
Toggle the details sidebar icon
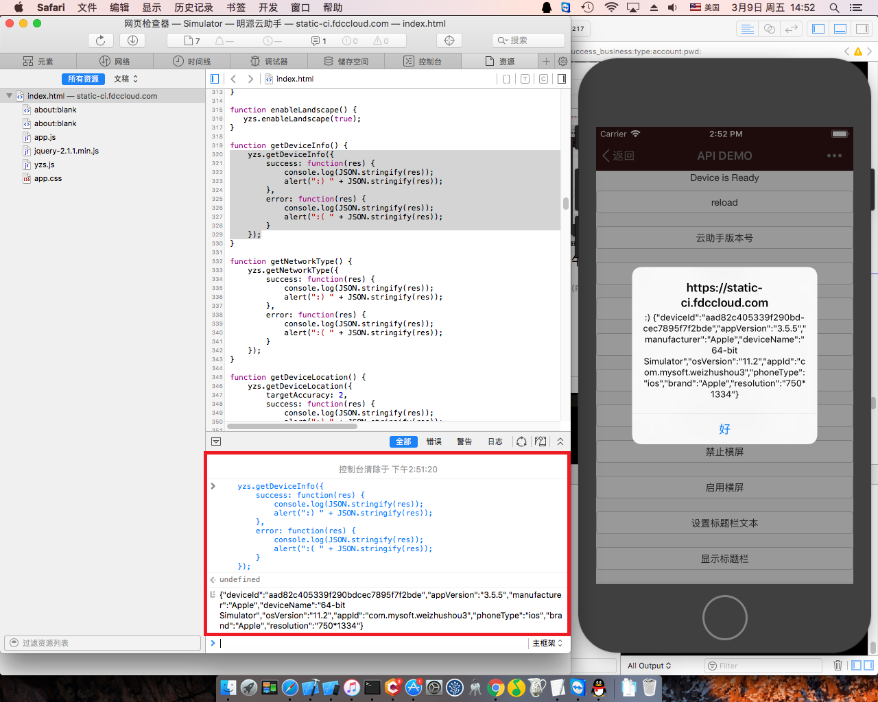562,79
